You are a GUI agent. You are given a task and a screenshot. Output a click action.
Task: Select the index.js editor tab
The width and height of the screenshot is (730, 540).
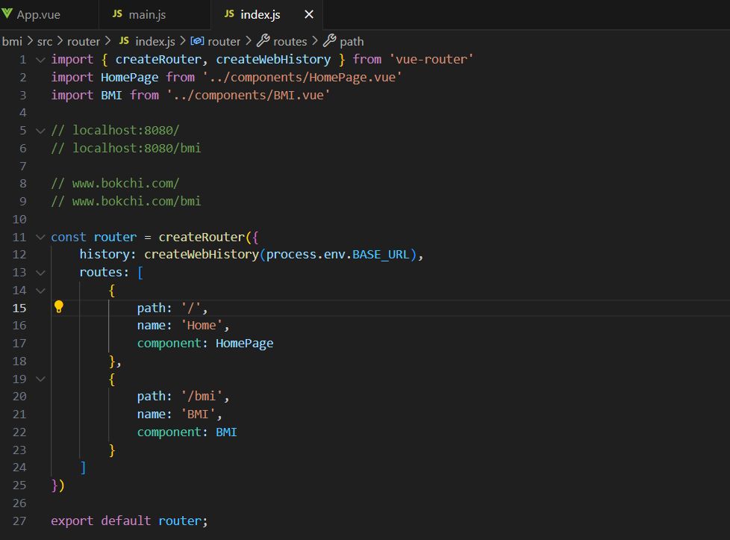(x=261, y=15)
